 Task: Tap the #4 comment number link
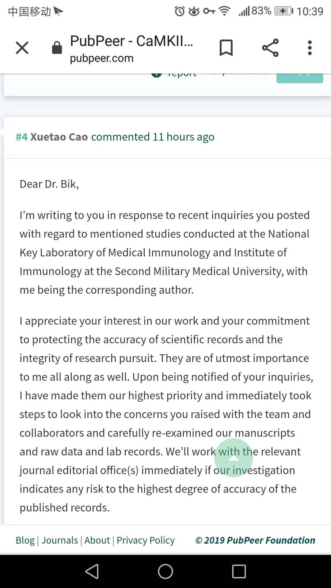pyautogui.click(x=22, y=137)
